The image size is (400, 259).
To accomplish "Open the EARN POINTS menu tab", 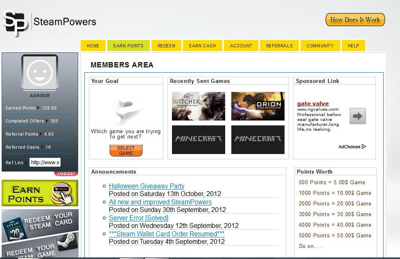I will click(128, 46).
